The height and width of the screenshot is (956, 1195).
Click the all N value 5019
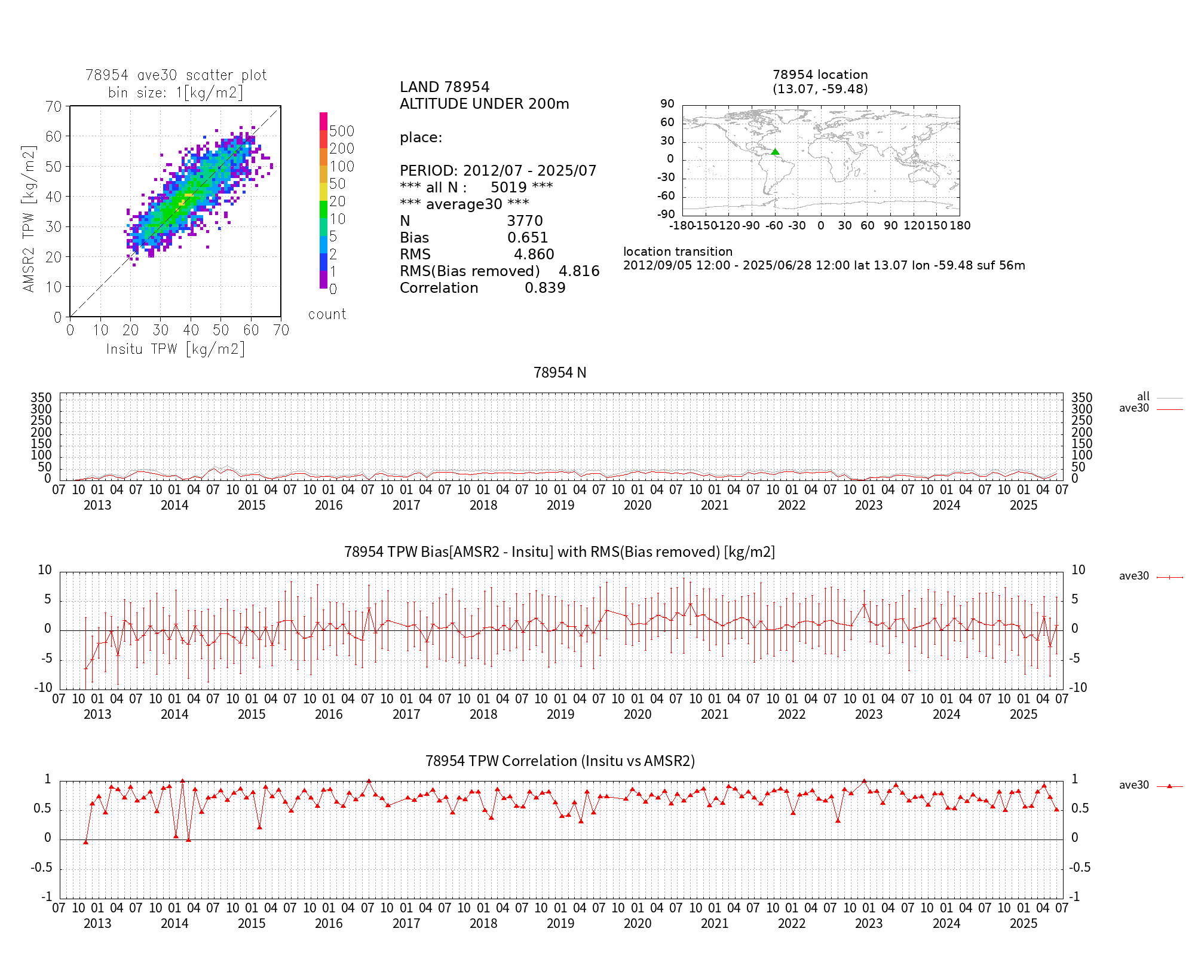point(508,188)
